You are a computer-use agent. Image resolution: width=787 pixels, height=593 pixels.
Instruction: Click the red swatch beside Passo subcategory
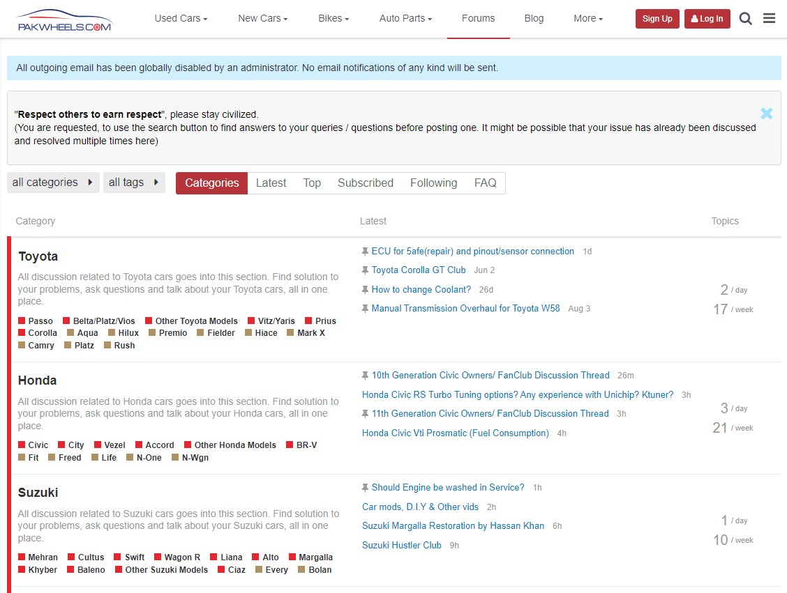pos(22,321)
